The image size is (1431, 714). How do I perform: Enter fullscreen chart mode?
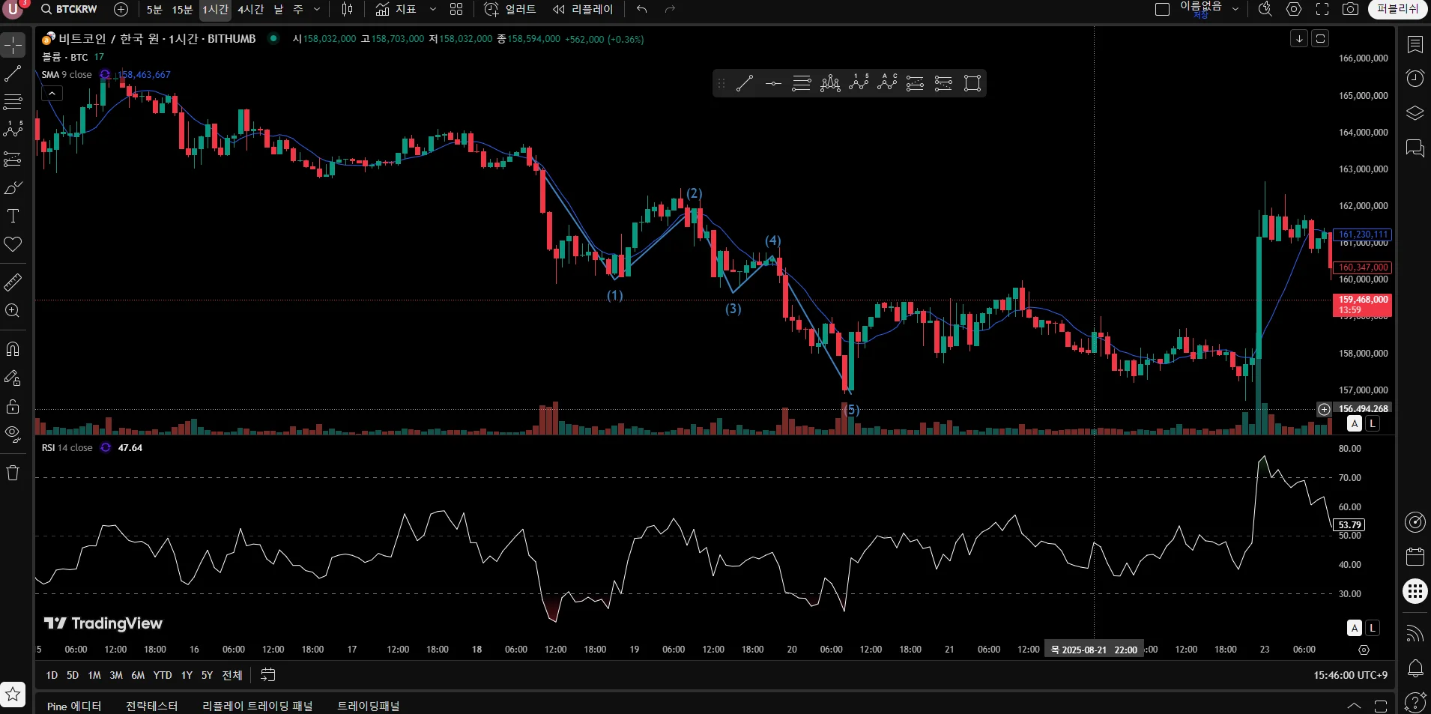[1322, 10]
